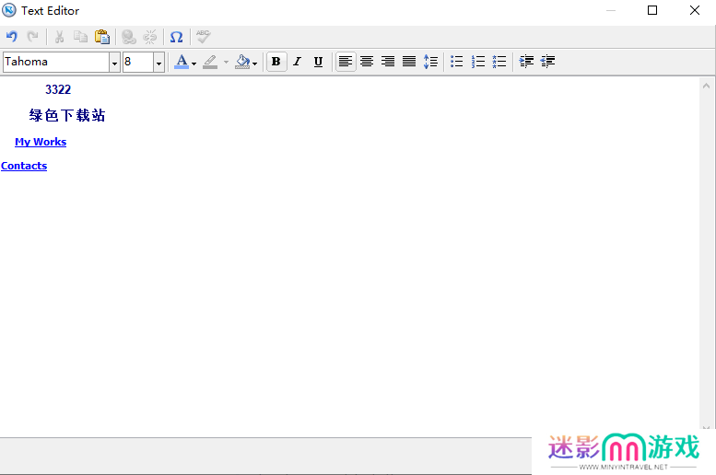Cut selection with scissors icon

[x=59, y=37]
